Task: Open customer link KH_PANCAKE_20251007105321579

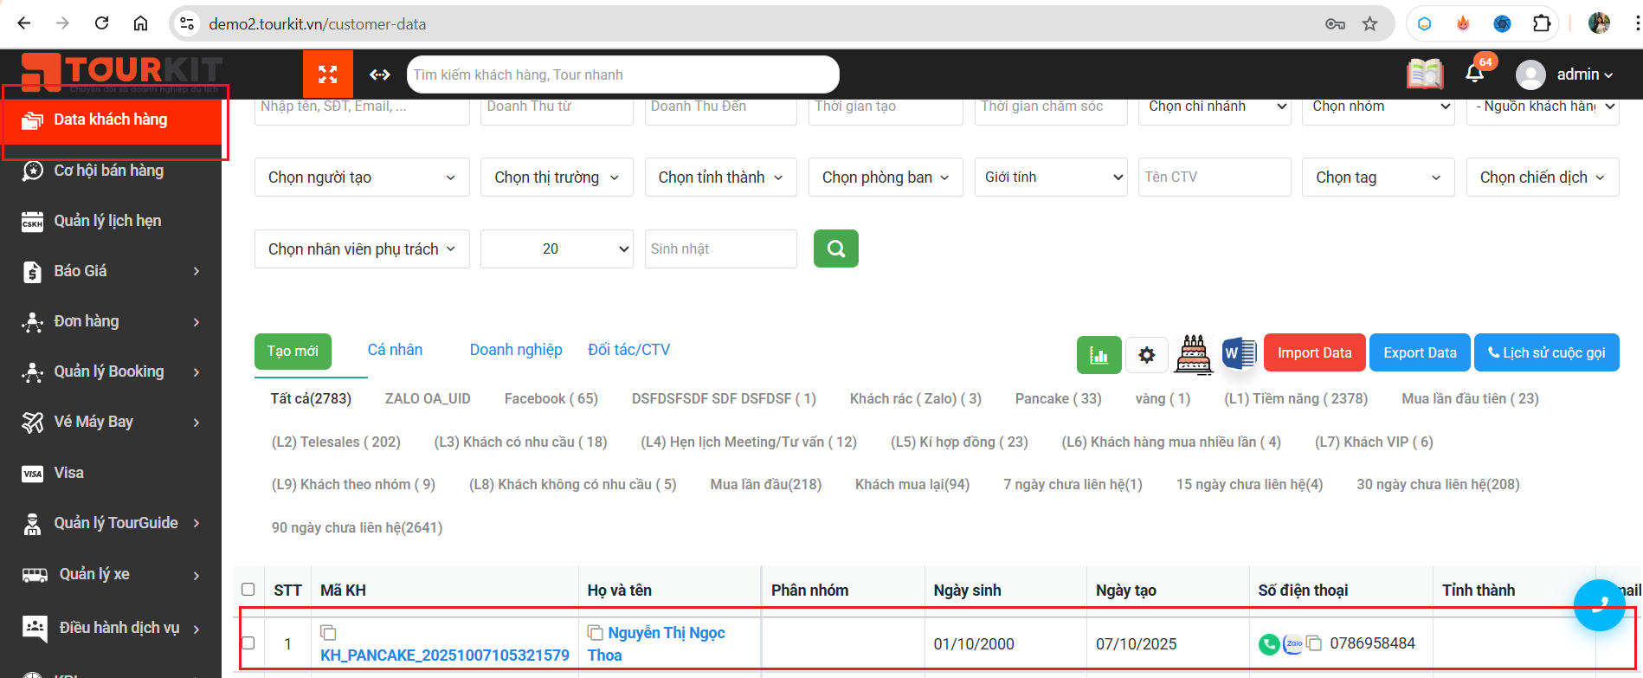Action: pyautogui.click(x=445, y=655)
